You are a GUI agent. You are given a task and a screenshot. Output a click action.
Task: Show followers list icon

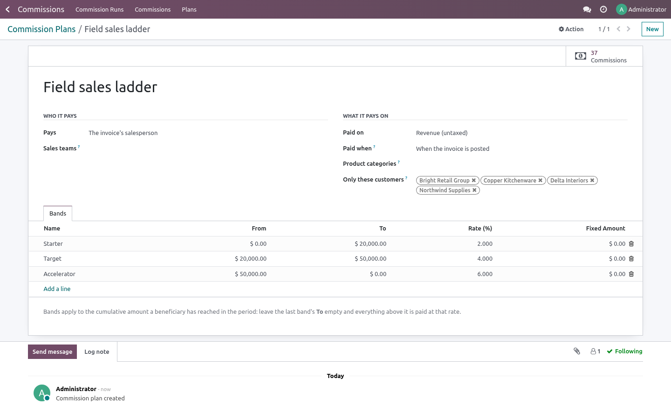pyautogui.click(x=596, y=351)
